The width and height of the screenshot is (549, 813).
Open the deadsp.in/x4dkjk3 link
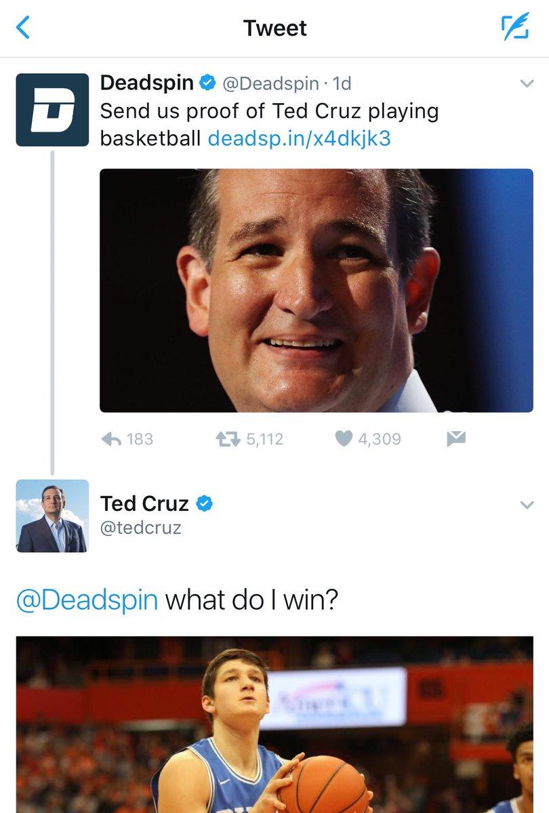299,138
